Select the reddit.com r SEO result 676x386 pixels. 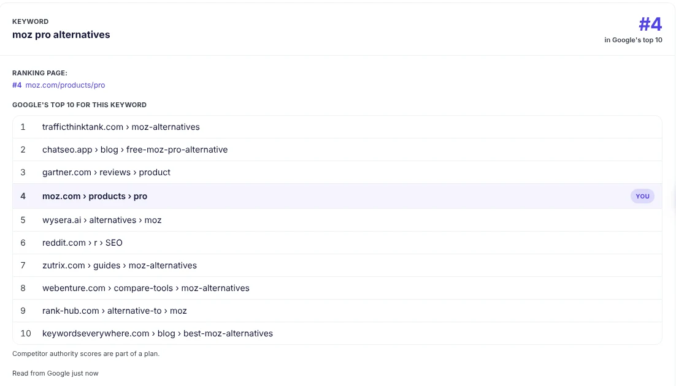tap(337, 243)
